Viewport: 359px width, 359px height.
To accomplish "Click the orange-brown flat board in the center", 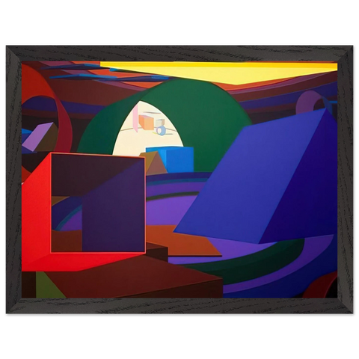I will click(182, 241).
